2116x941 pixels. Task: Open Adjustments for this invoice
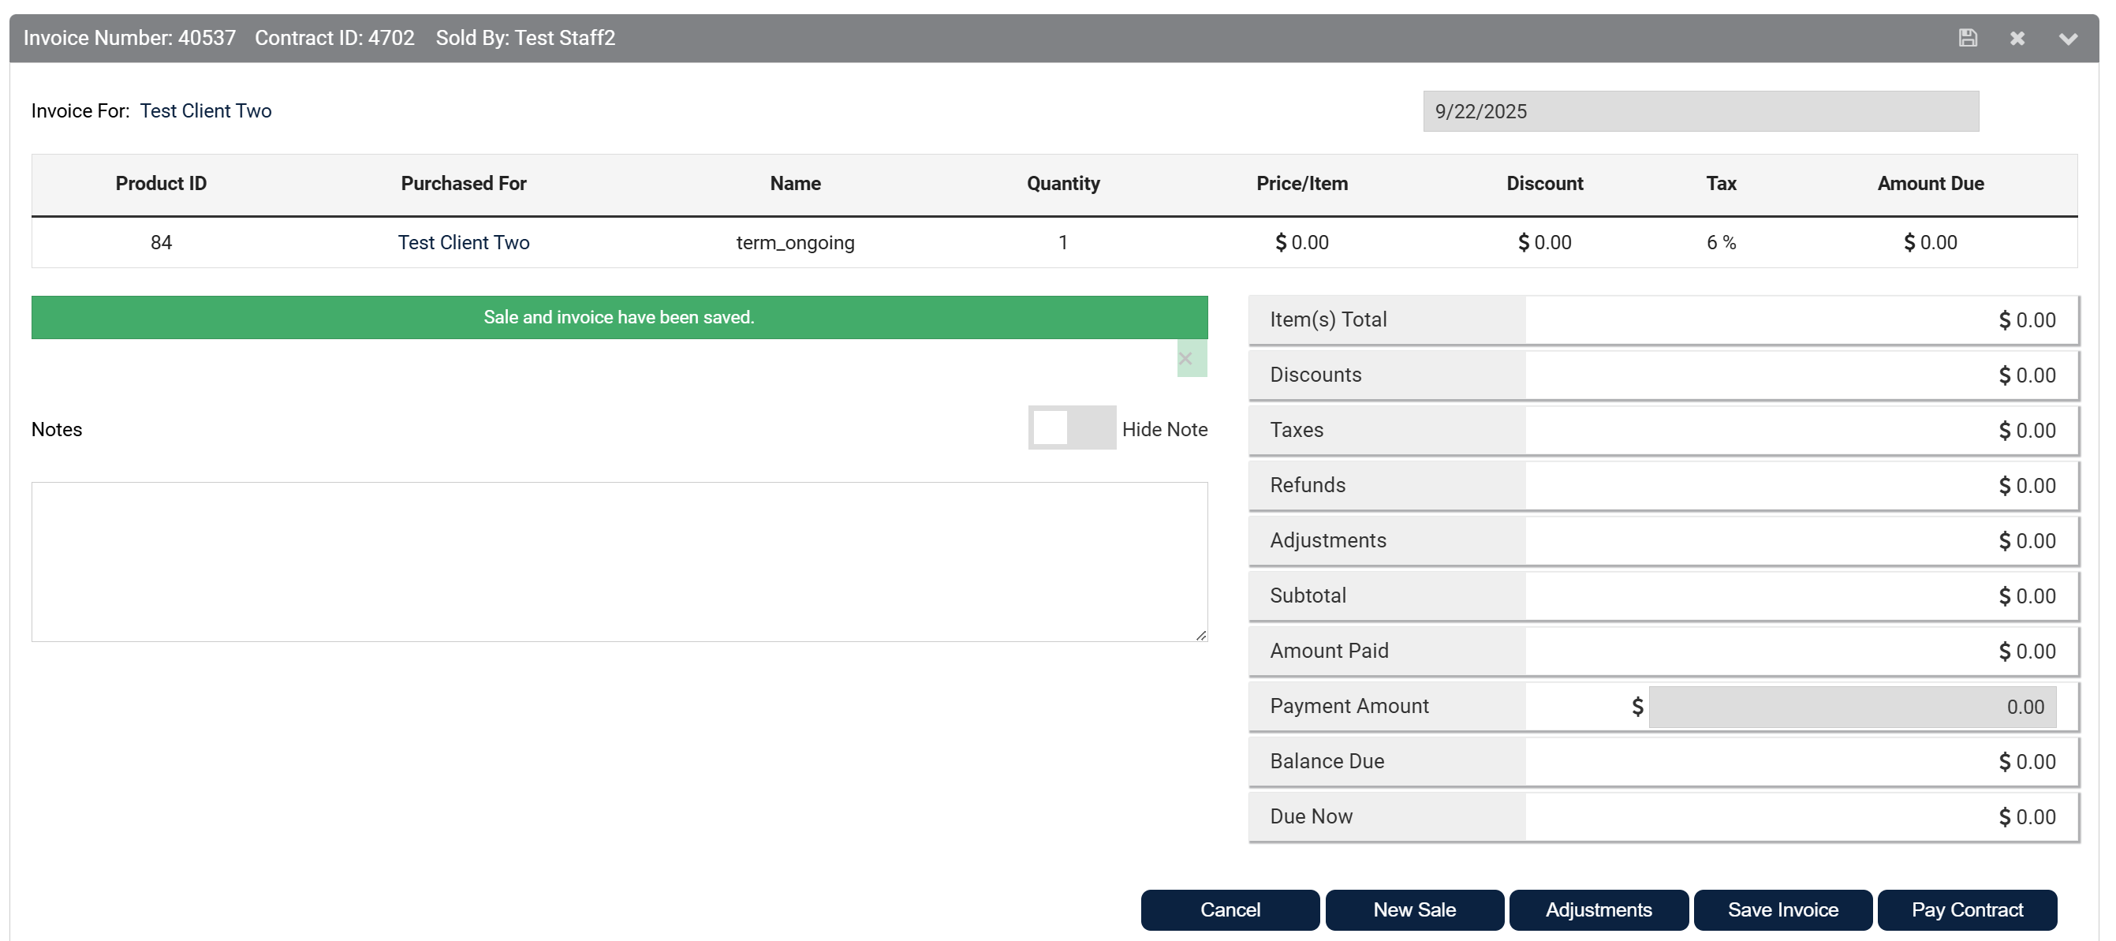tap(1599, 909)
